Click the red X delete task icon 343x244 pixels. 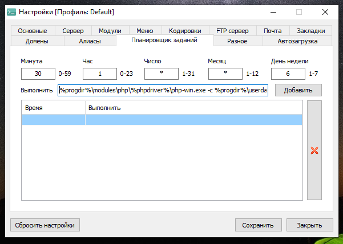[314, 151]
